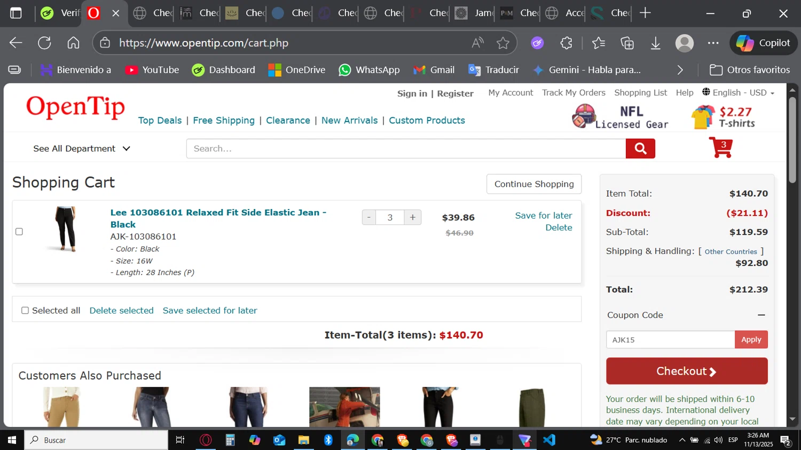
Task: Open English - USD language currency dropdown
Action: pos(739,93)
